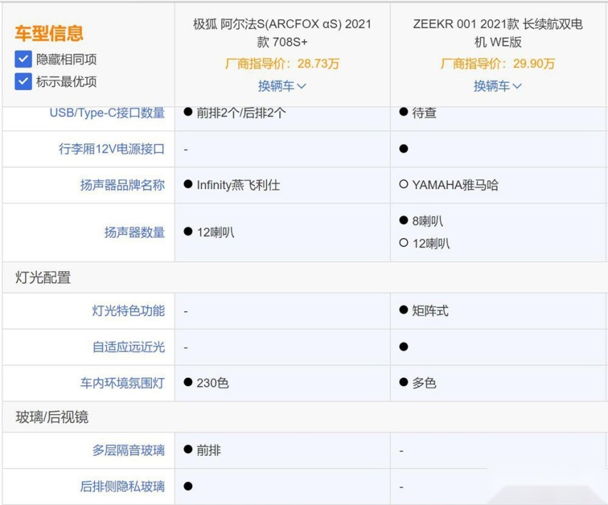Image resolution: width=608 pixels, height=505 pixels.
Task: Open the 灯光特色功能 parameter link
Action: coord(128,310)
